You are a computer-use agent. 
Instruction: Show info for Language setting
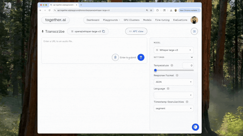[x=168, y=89]
